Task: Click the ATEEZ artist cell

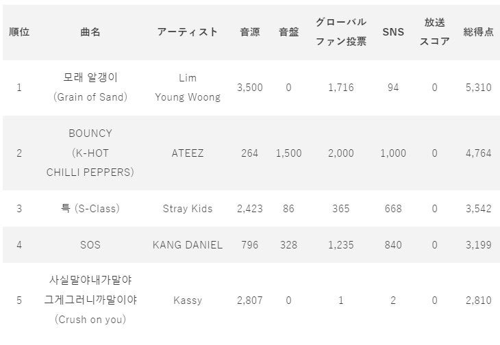Action: tap(187, 153)
